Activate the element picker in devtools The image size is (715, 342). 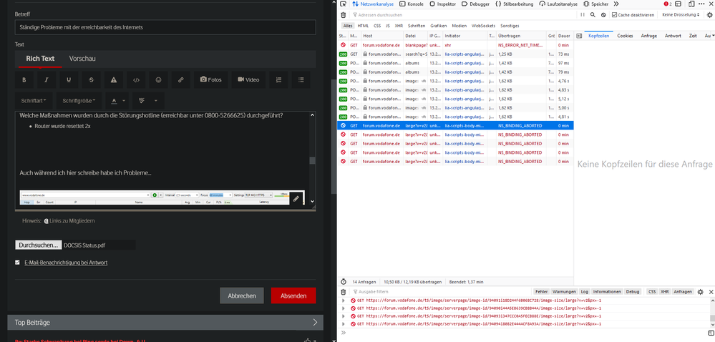coord(344,4)
